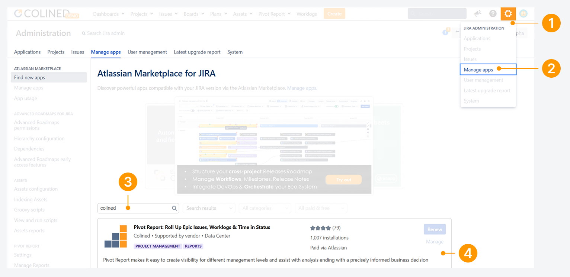Open Assets reports in the sidebar
The image size is (570, 277).
coord(29,231)
